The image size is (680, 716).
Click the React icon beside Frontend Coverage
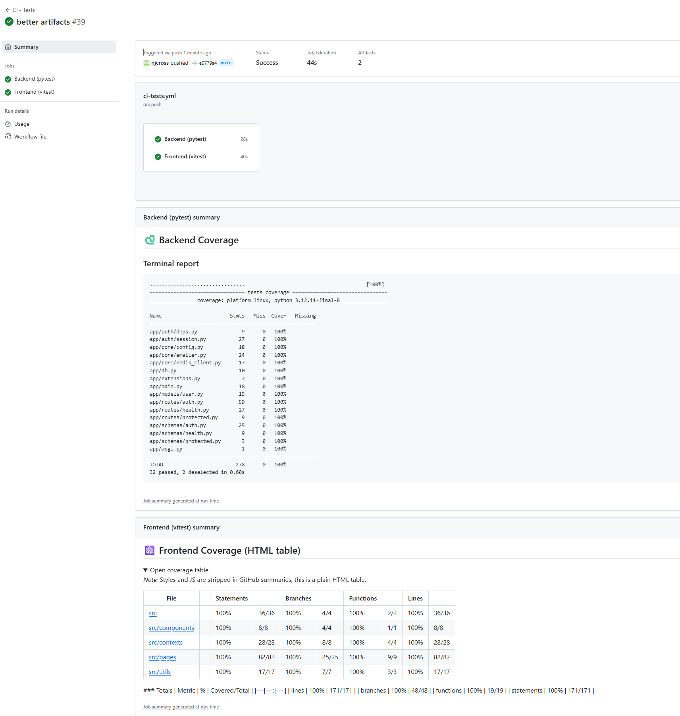(150, 550)
